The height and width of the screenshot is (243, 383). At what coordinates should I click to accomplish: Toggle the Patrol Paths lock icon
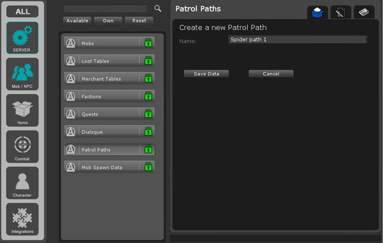[148, 149]
